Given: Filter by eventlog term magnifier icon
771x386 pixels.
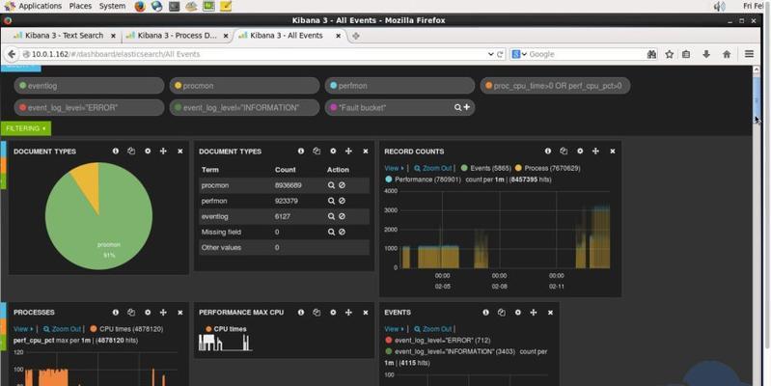Looking at the screenshot, I should [x=331, y=216].
